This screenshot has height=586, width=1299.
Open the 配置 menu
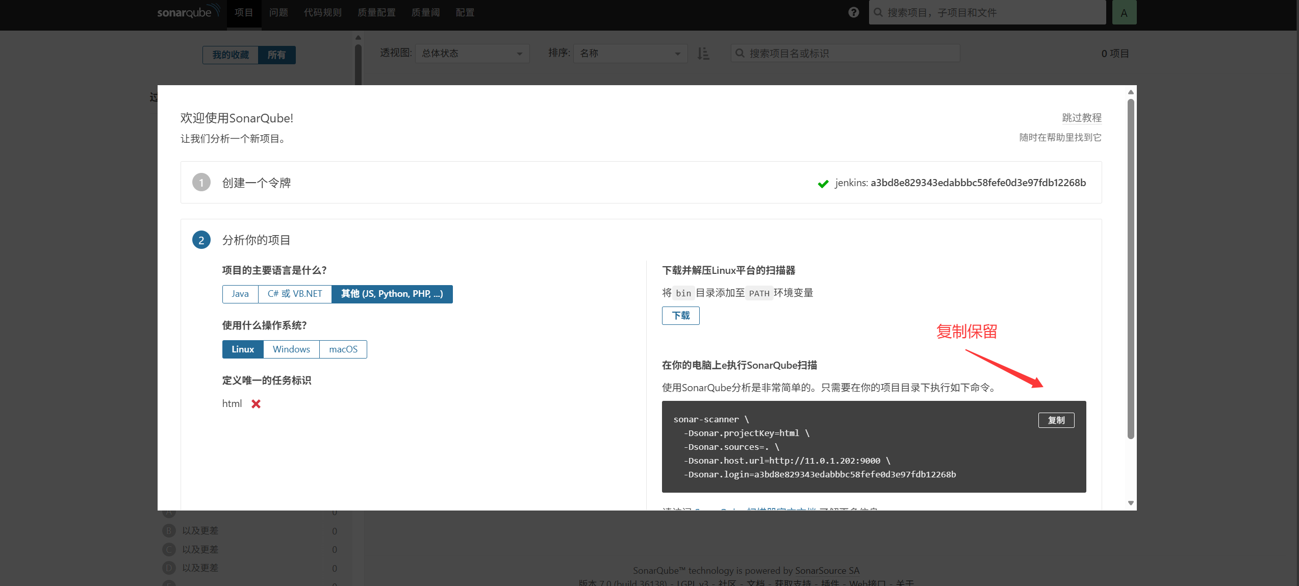point(465,13)
